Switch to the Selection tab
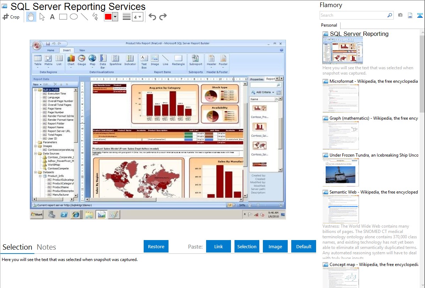The height and width of the screenshot is (288, 425). (17, 247)
